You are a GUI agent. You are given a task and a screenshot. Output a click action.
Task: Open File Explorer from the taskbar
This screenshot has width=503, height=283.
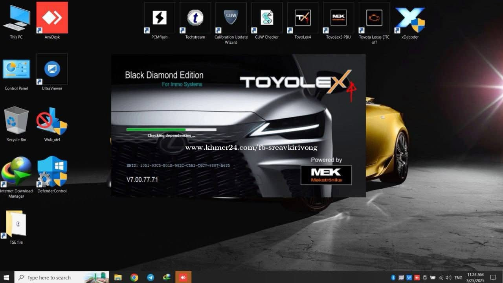pyautogui.click(x=118, y=277)
